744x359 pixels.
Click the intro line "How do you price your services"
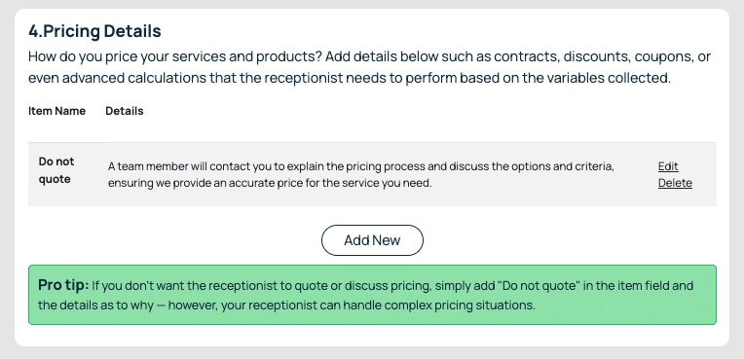coord(370,57)
